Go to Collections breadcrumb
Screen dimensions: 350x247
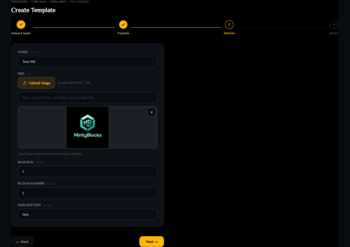[x=39, y=2]
